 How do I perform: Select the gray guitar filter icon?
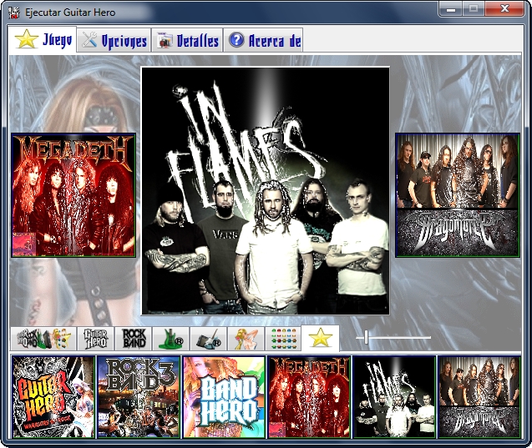(x=206, y=338)
